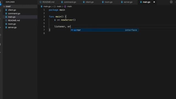Image resolution: width=176 pixels, height=99 pixels.
Task: Click the info icon beside README.md in Explorer
Action: tap(6, 20)
